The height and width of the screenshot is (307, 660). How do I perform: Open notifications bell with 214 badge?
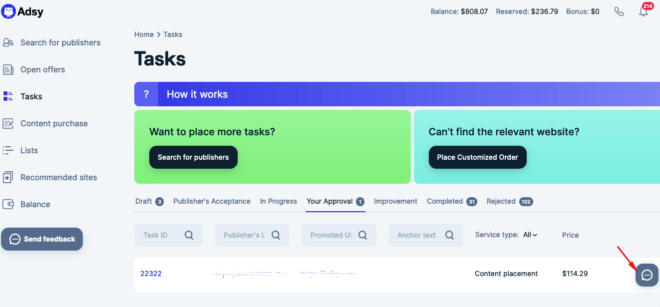tap(644, 11)
